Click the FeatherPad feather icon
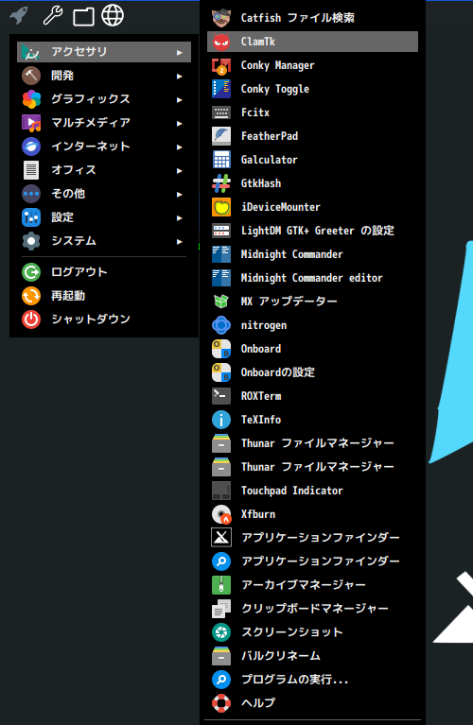This screenshot has width=473, height=725. pyautogui.click(x=221, y=136)
